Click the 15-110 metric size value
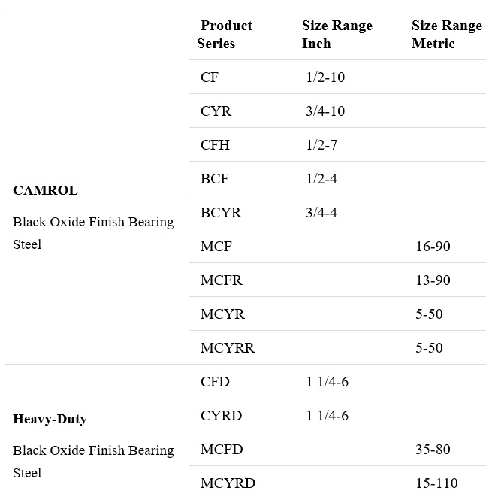The height and width of the screenshot is (500, 486). coord(436,483)
